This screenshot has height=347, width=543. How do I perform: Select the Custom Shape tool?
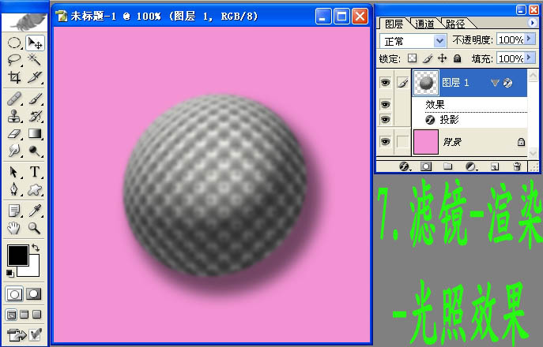point(35,189)
